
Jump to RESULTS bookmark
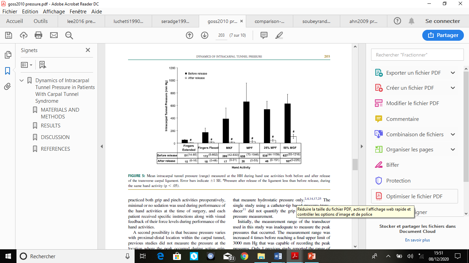[x=50, y=126]
